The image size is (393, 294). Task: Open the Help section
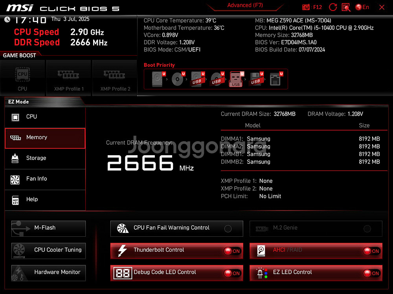[x=45, y=200]
